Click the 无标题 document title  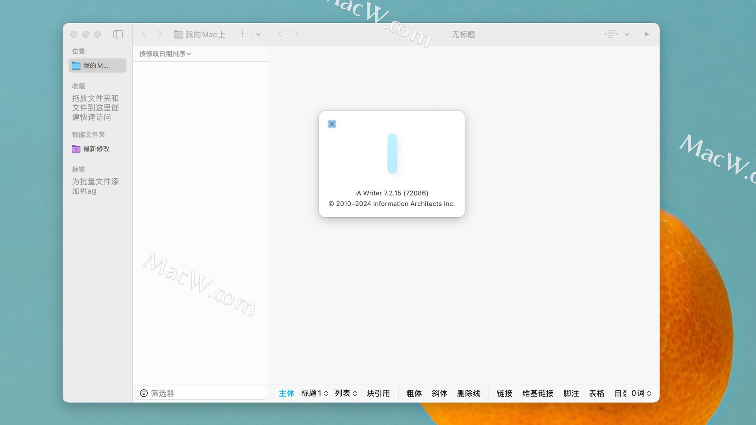pyautogui.click(x=463, y=35)
